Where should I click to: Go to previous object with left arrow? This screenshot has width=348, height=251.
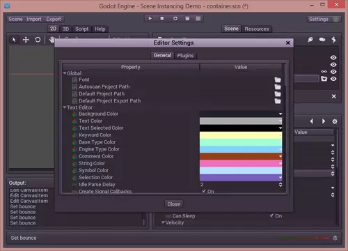point(312,121)
